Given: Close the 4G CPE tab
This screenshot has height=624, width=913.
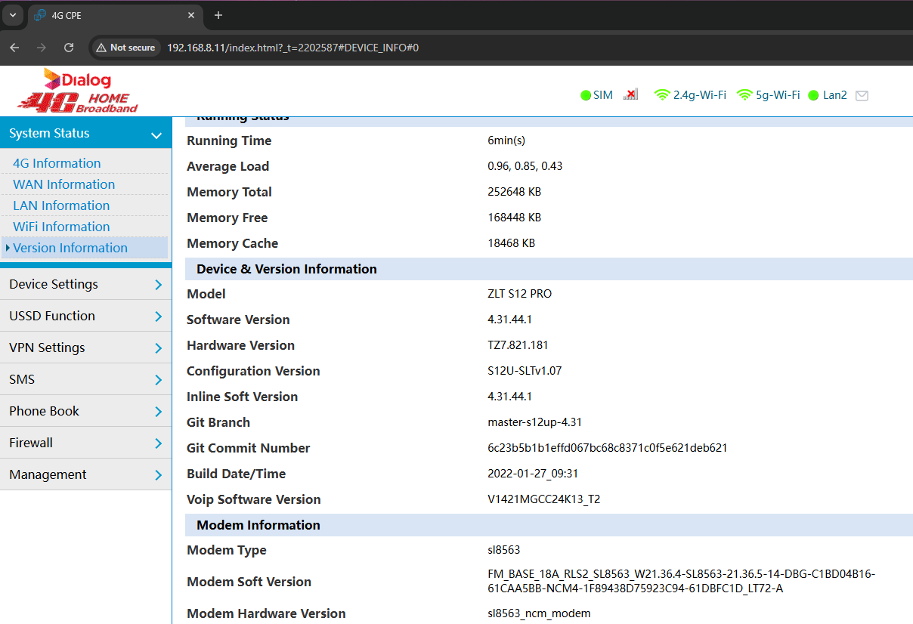Looking at the screenshot, I should [191, 15].
